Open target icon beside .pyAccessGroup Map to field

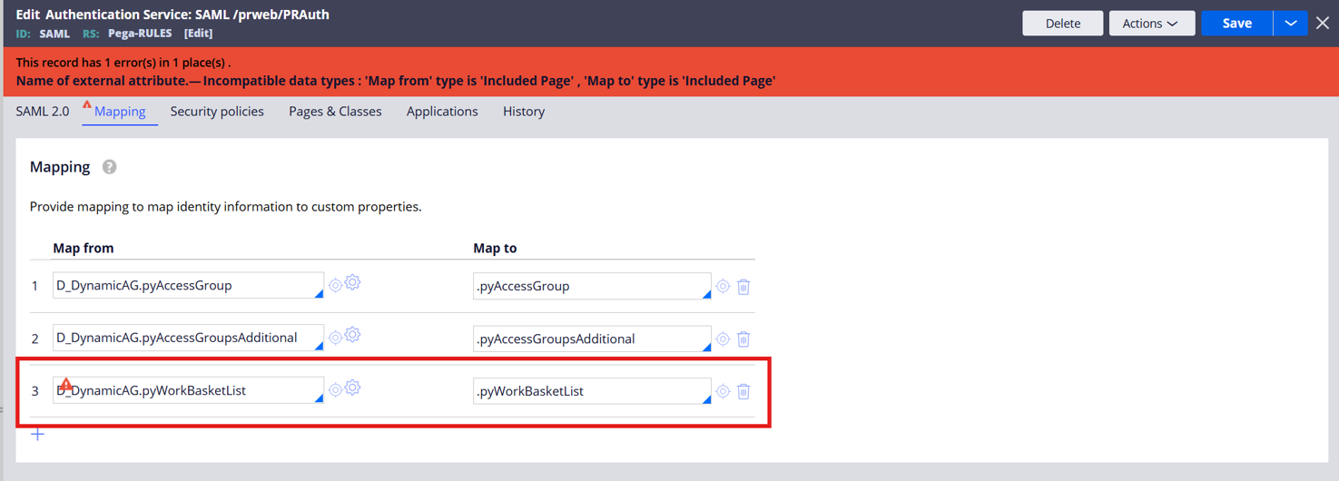point(723,287)
